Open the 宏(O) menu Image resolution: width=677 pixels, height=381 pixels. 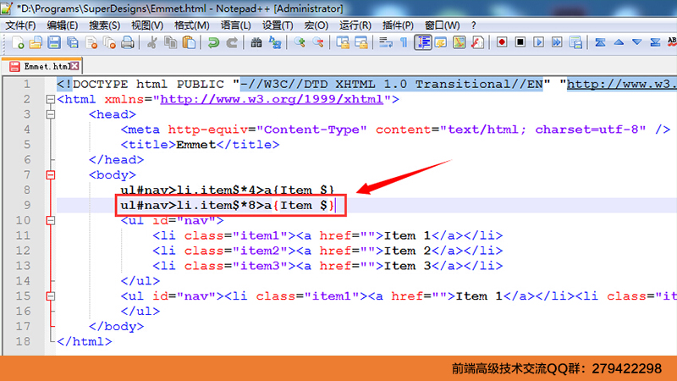316,25
